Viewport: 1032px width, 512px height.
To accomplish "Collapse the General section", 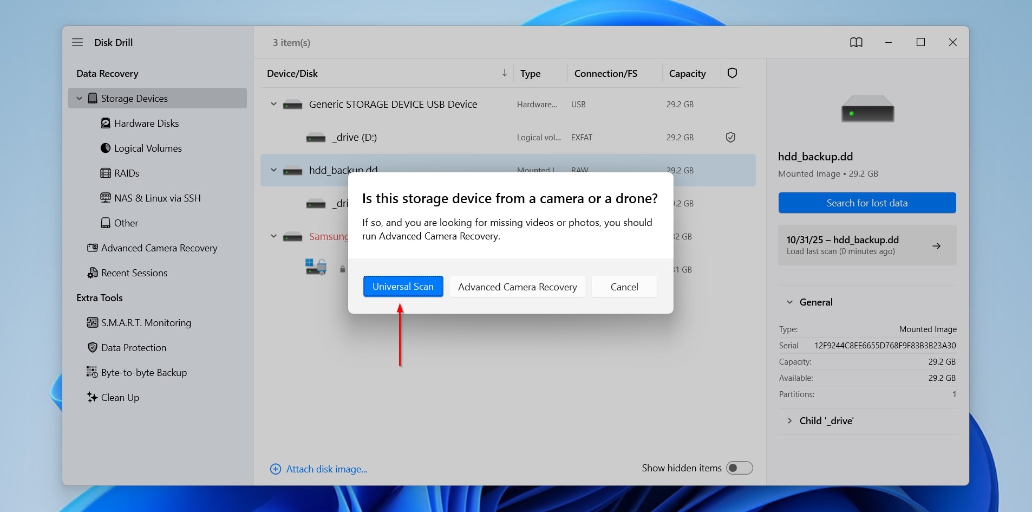I will (789, 302).
